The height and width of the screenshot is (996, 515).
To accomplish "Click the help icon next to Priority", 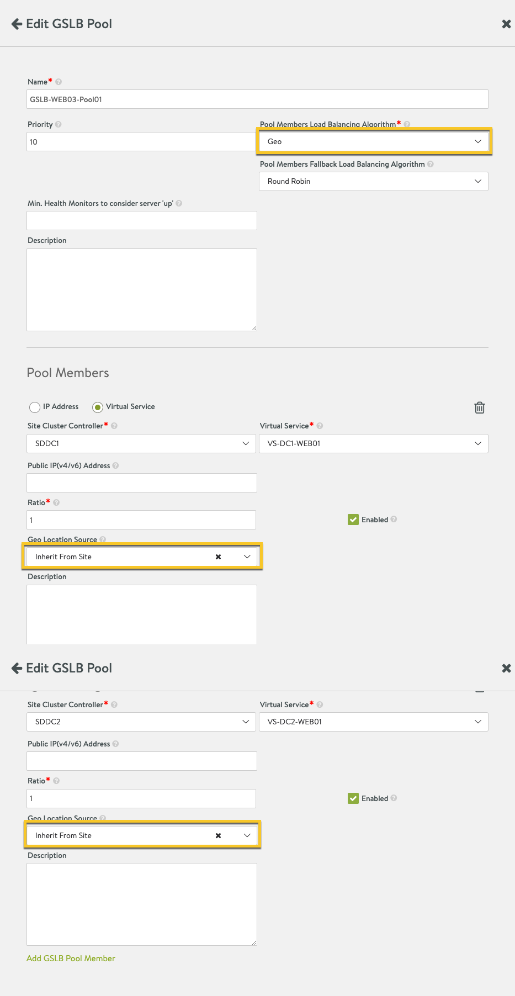I will 59,124.
